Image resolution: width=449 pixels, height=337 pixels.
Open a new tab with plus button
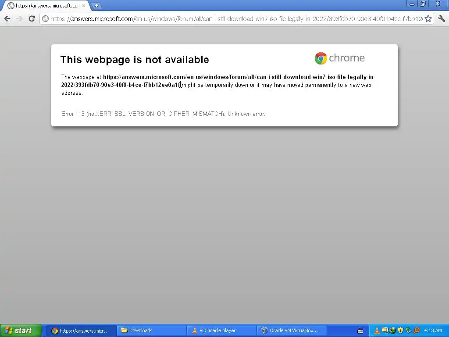(x=96, y=5)
